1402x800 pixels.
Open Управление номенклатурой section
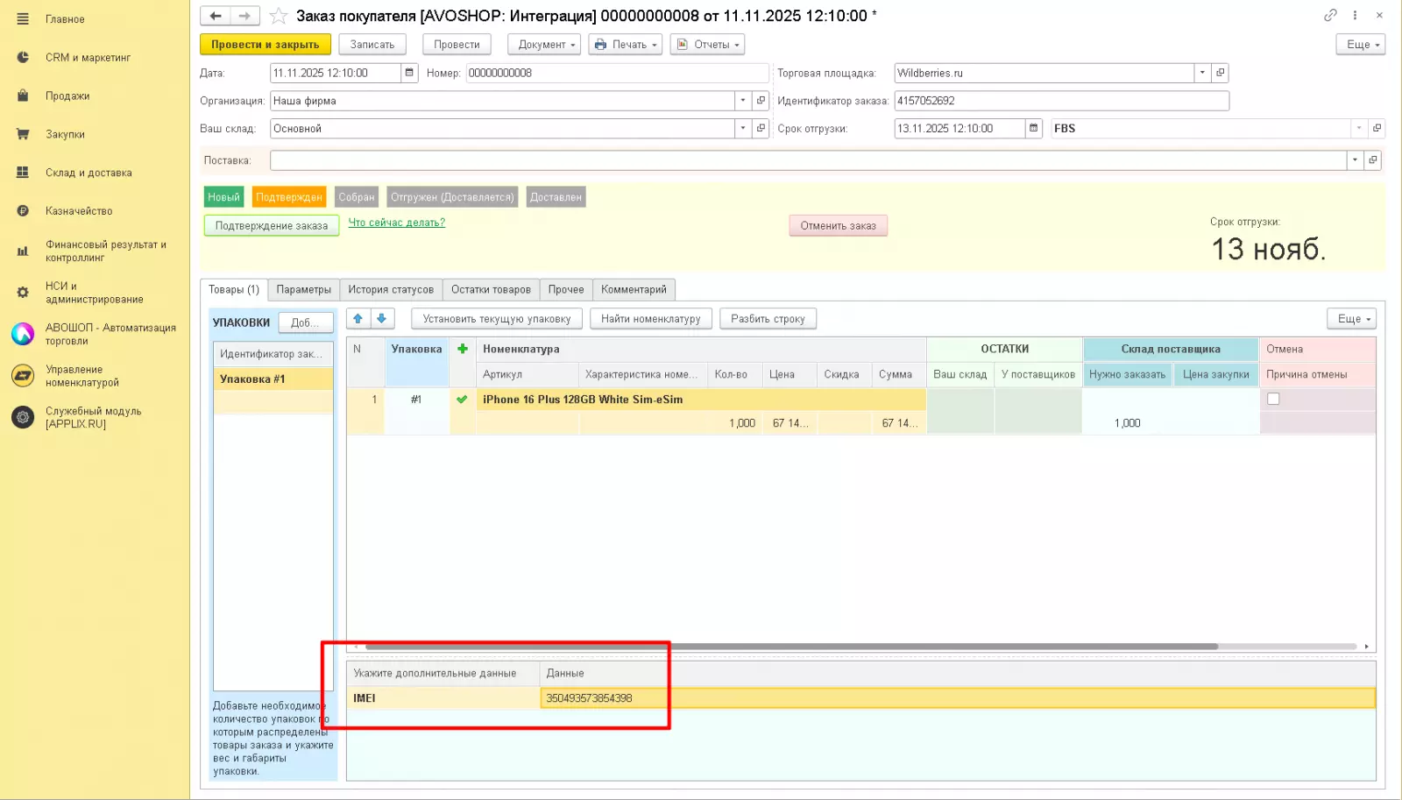click(x=95, y=376)
